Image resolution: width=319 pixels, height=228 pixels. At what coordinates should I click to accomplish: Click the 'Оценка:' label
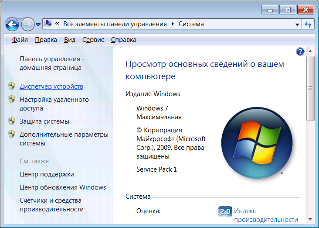click(x=148, y=211)
